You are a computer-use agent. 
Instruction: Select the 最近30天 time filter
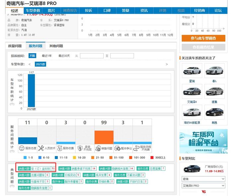coord(64,56)
